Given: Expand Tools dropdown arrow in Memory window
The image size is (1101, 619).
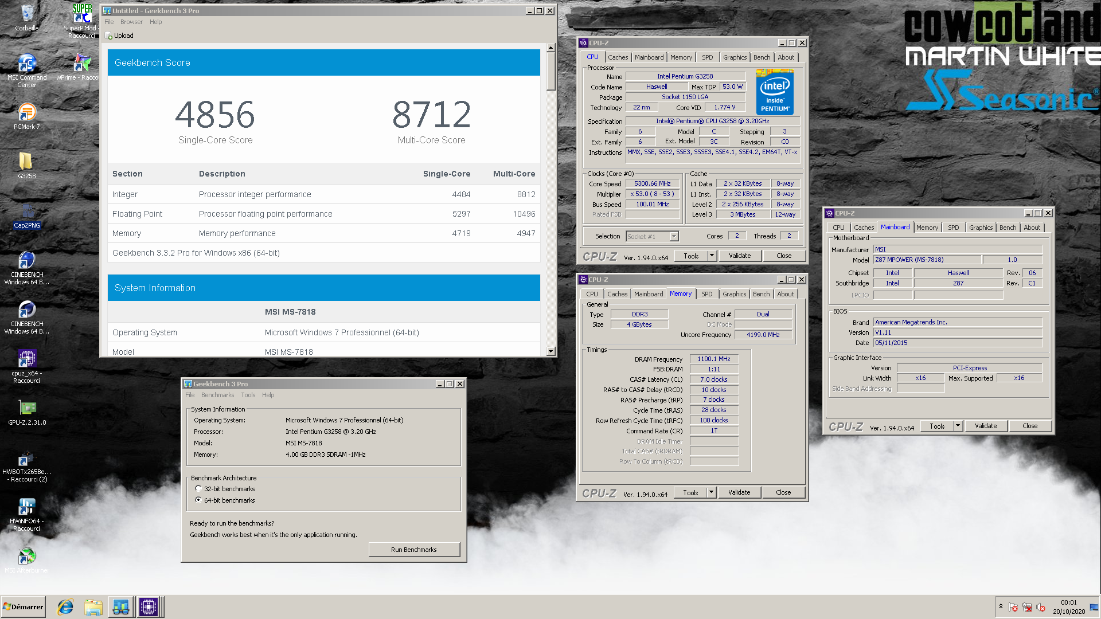Looking at the screenshot, I should coord(711,492).
